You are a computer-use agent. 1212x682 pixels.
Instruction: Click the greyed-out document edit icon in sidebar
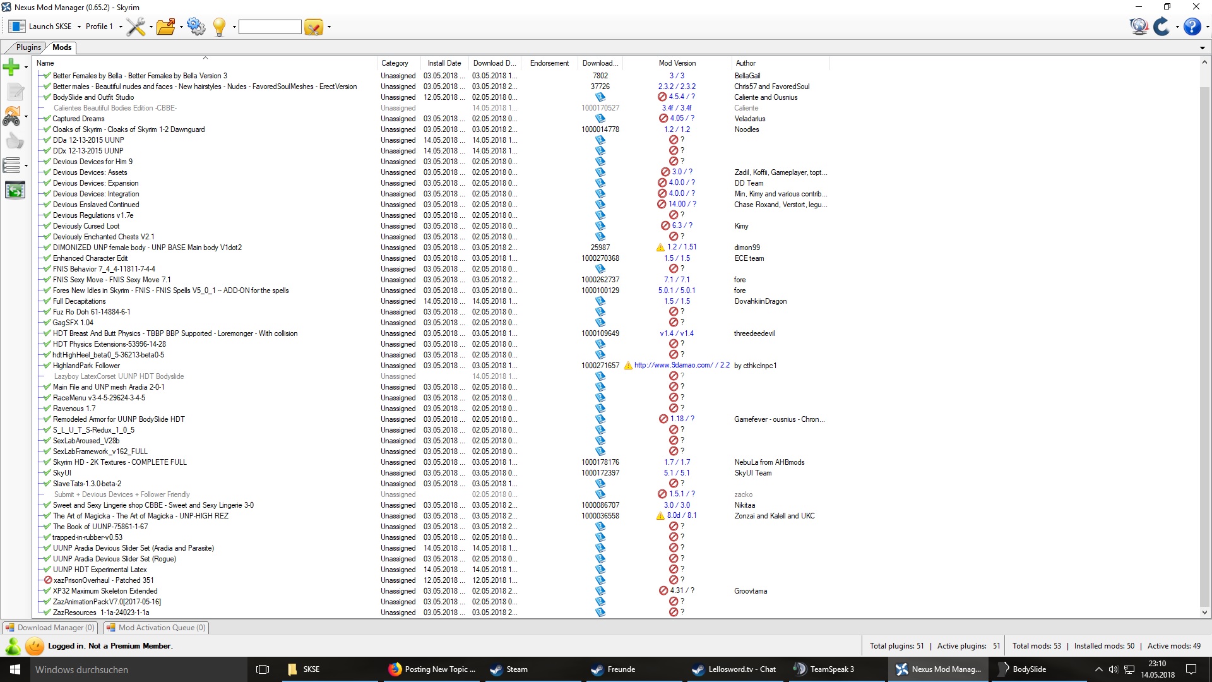15,92
